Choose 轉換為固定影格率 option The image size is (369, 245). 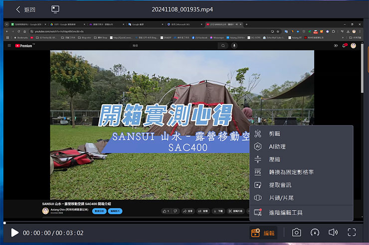[301, 172]
